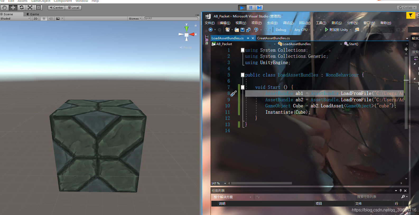Select the Move tool in Unity toolbar
The width and height of the screenshot is (419, 215).
[13, 8]
